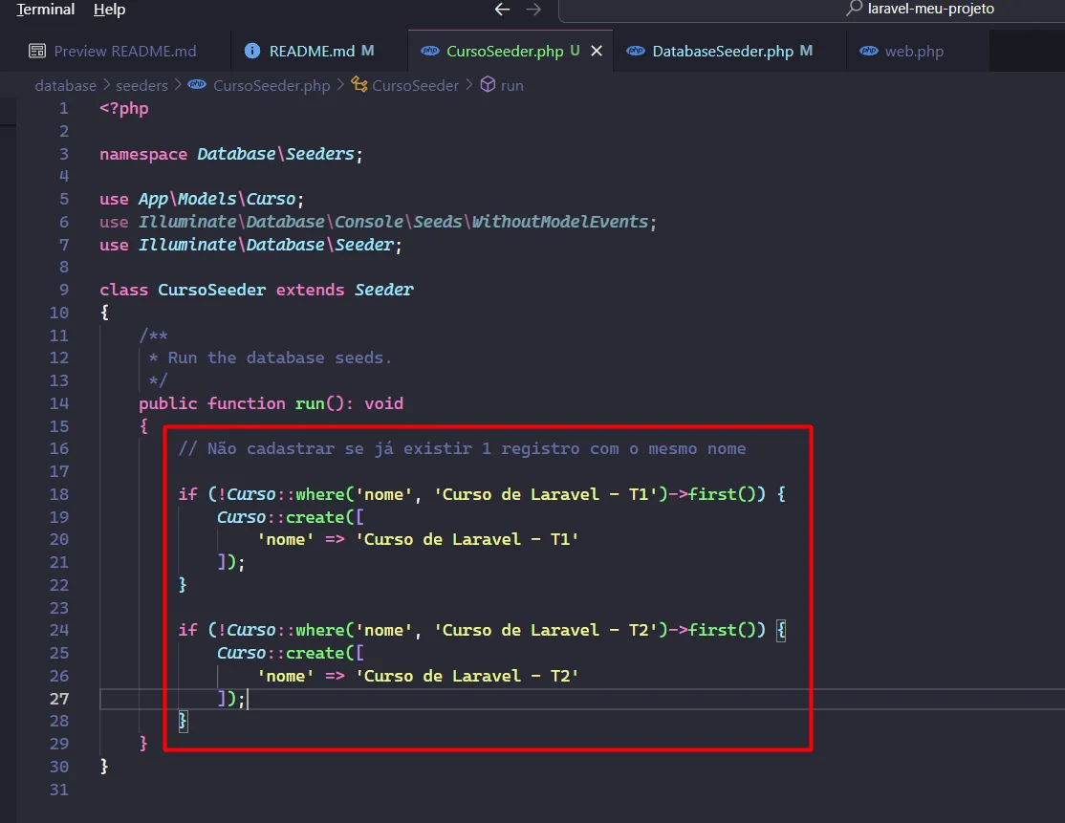Click the PHP icon on DatabaseSeeder.php tab
Viewport: 1065px width, 823px height.
point(636,51)
